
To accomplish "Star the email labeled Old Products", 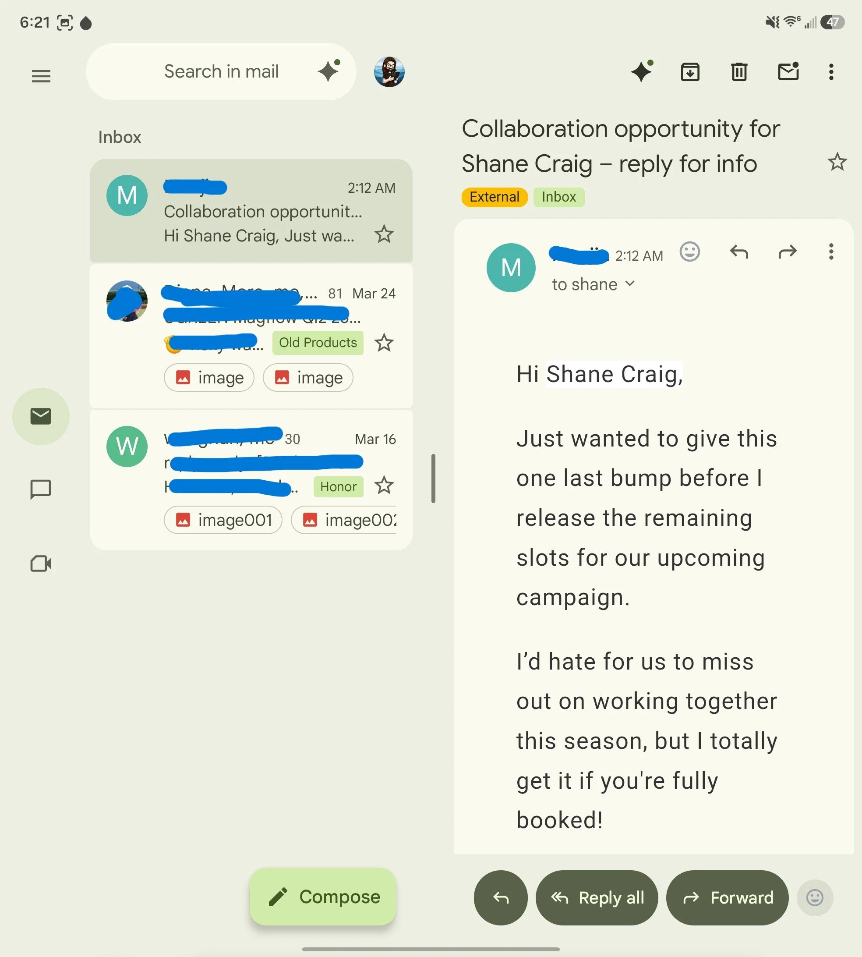I will [384, 343].
